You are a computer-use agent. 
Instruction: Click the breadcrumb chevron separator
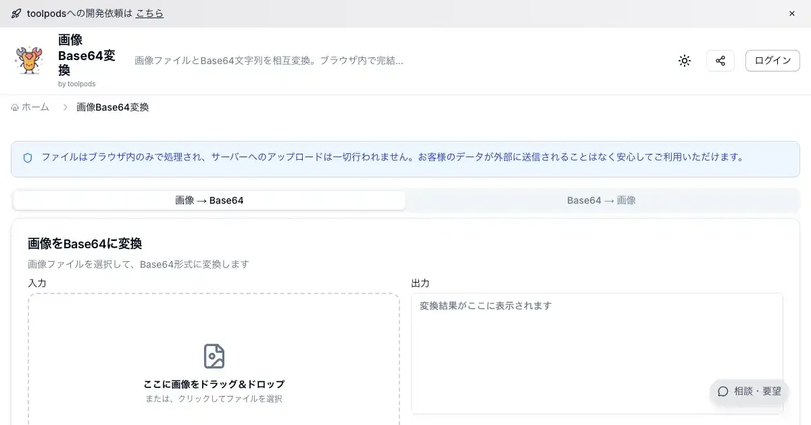click(x=65, y=107)
